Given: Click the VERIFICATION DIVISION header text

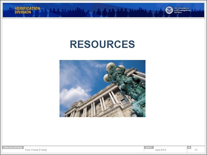Looking at the screenshot, I should click(x=27, y=10).
